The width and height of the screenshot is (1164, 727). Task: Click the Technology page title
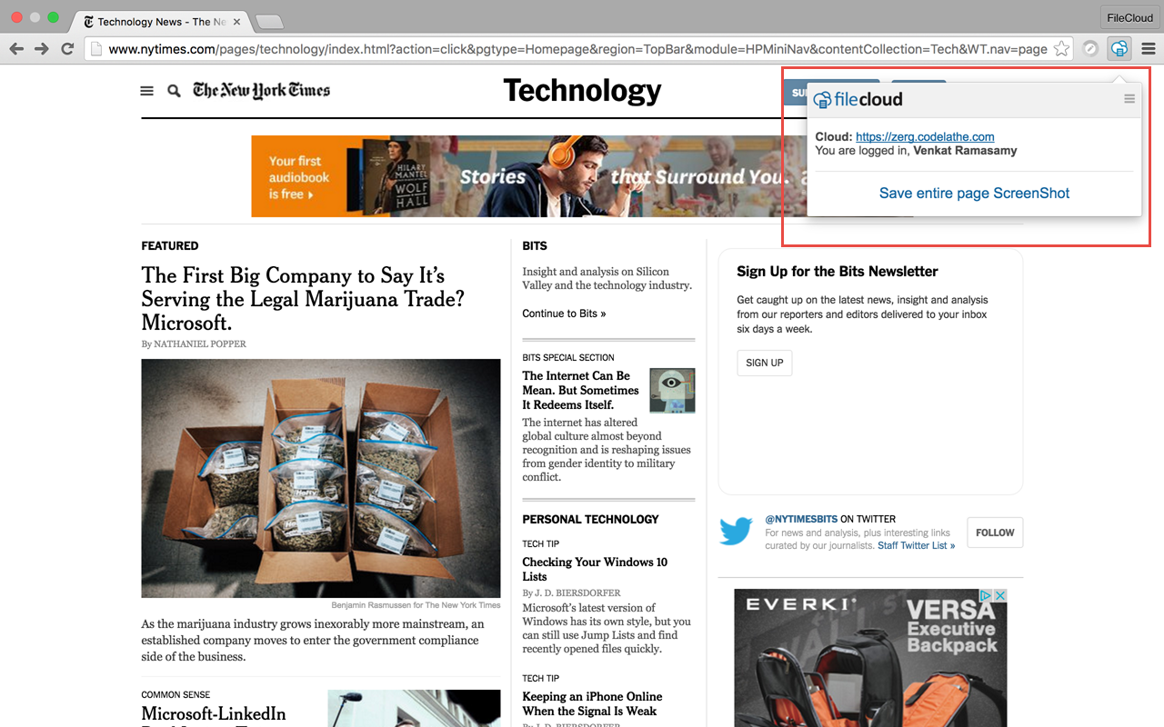(x=582, y=90)
